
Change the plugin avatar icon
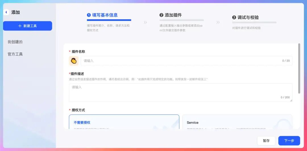74,61
